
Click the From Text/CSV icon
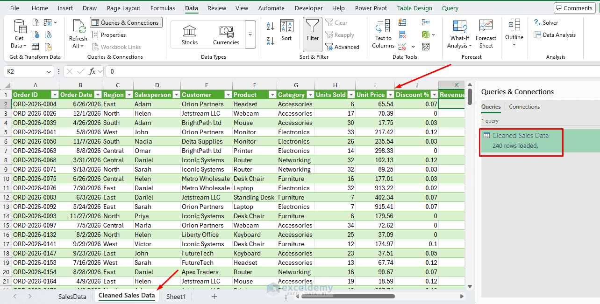coord(36,22)
